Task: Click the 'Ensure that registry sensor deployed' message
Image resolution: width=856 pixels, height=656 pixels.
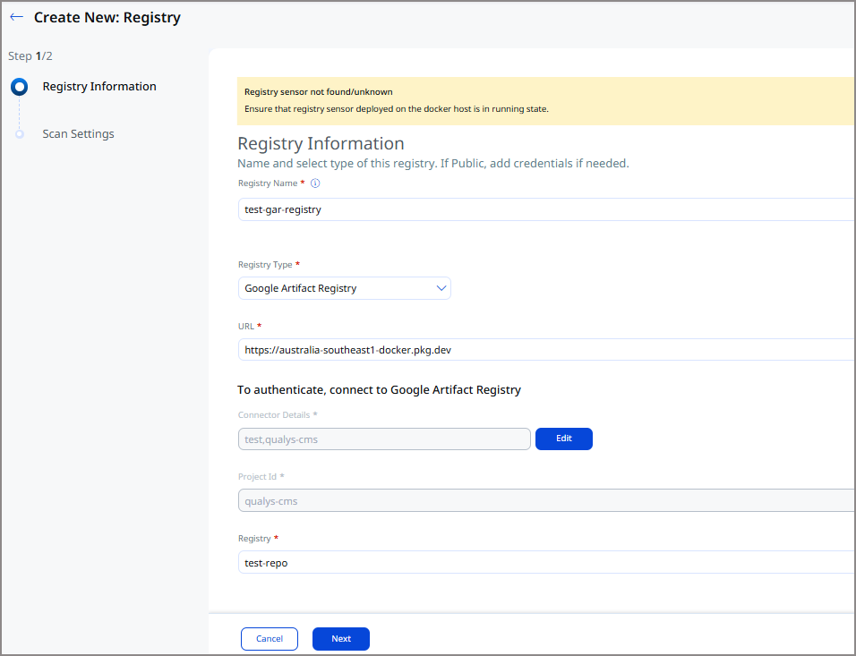Action: [x=397, y=108]
